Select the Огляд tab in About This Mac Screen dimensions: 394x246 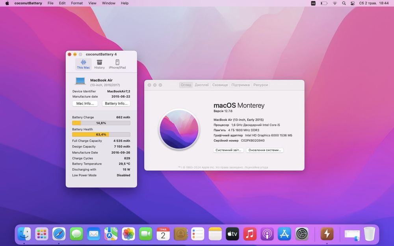pos(186,85)
